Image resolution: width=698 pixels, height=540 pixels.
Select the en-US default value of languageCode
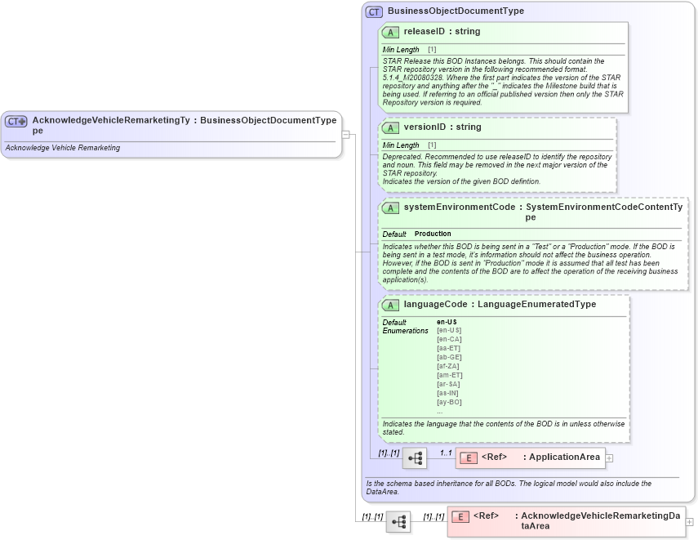(x=446, y=321)
